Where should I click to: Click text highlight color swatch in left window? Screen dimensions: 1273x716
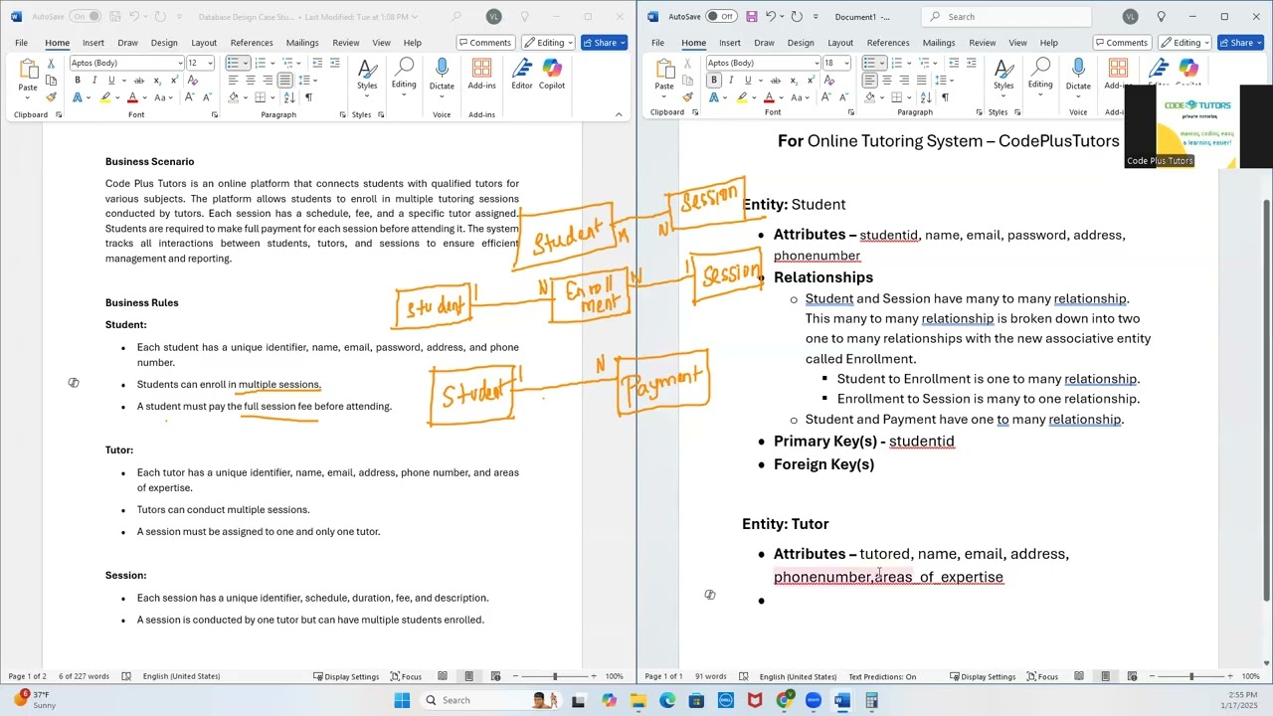[x=105, y=97]
